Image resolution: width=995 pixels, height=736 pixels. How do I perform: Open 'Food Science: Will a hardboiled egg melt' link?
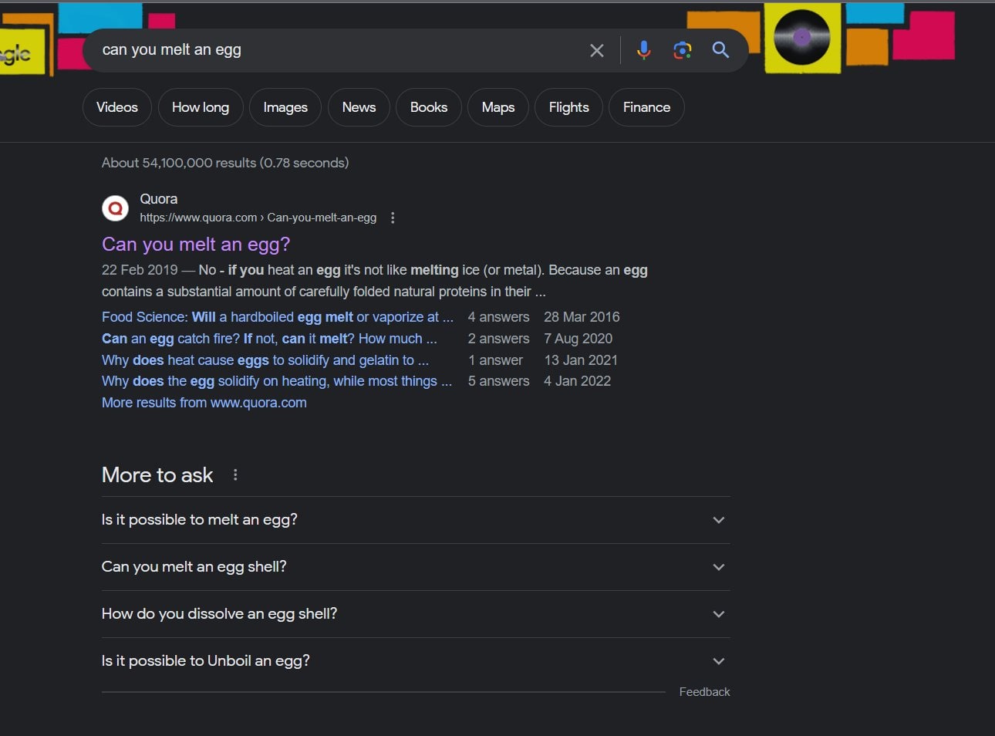pos(278,317)
